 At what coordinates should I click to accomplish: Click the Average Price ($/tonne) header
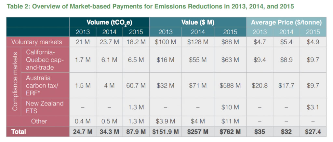coord(286,22)
